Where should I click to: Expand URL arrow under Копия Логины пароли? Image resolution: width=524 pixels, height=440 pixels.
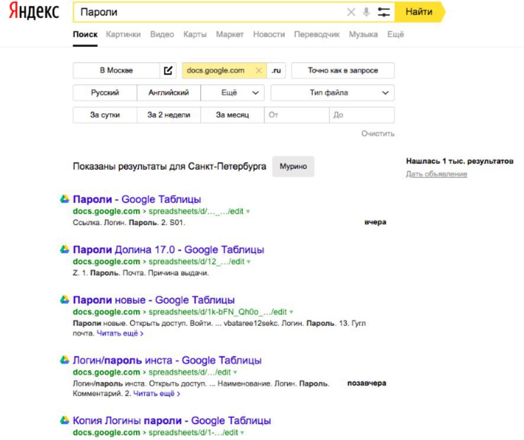pyautogui.click(x=242, y=433)
